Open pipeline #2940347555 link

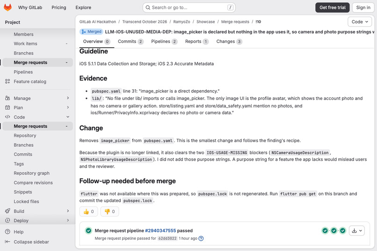[160, 230]
